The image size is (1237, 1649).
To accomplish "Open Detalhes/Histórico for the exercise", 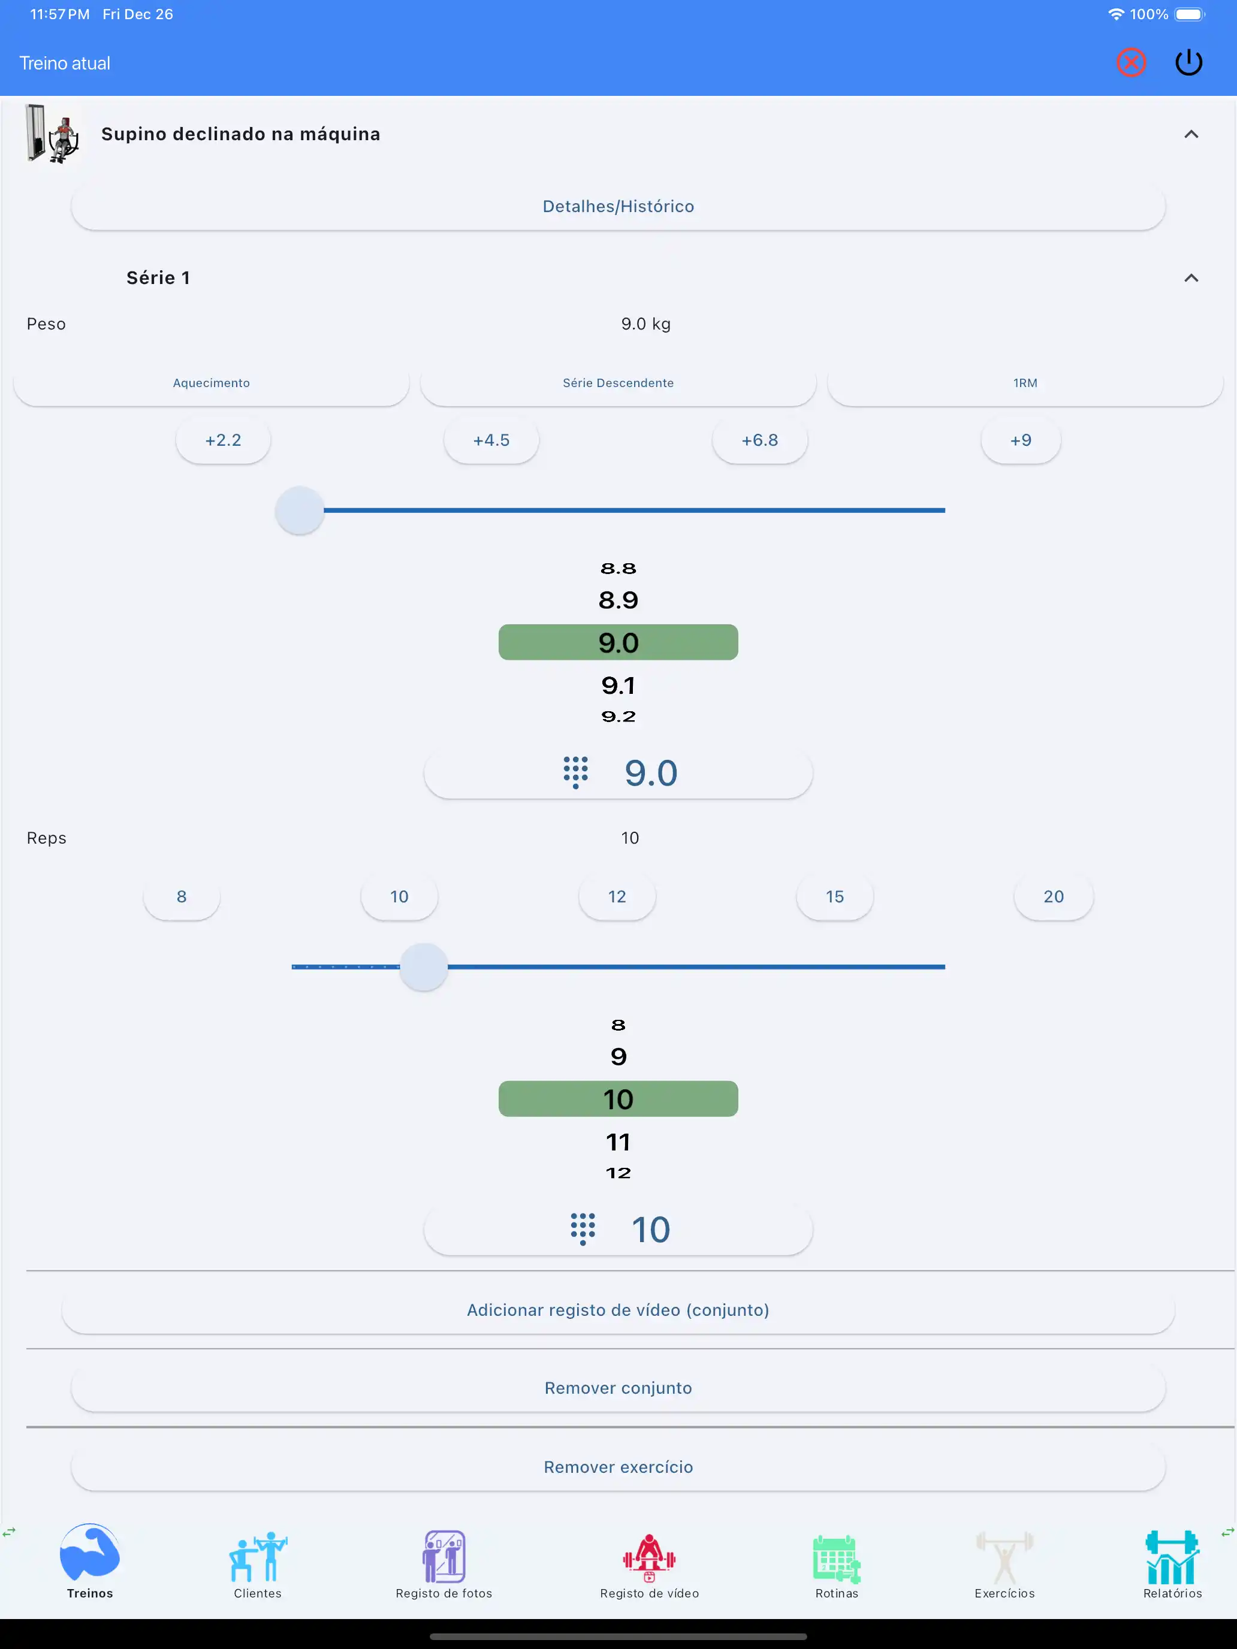I will 618,207.
